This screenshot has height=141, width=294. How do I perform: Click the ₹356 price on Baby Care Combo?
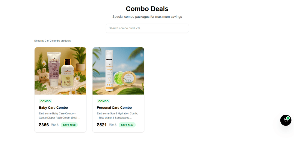pyautogui.click(x=44, y=125)
